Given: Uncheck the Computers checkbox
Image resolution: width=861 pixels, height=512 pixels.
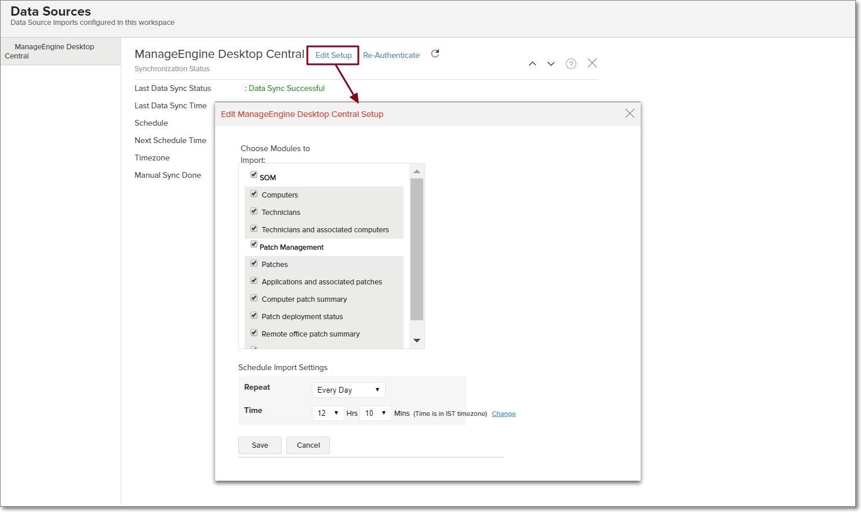Looking at the screenshot, I should (254, 193).
